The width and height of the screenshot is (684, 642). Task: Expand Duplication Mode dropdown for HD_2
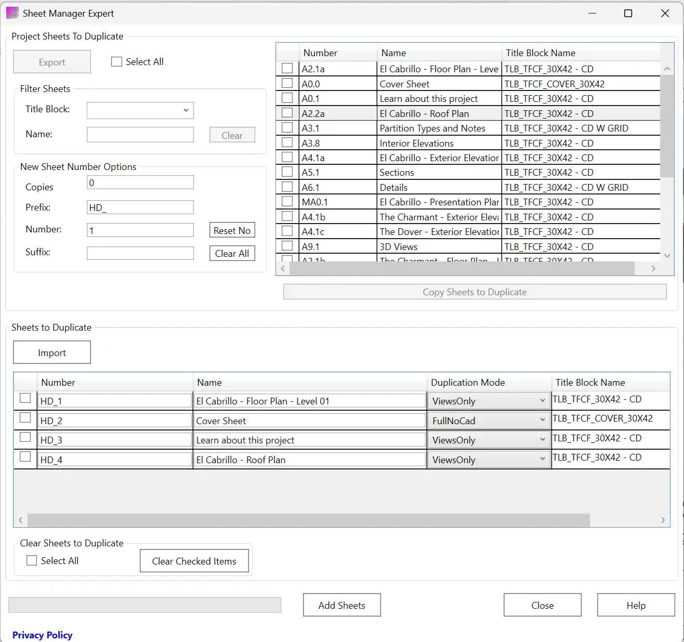pos(488,421)
